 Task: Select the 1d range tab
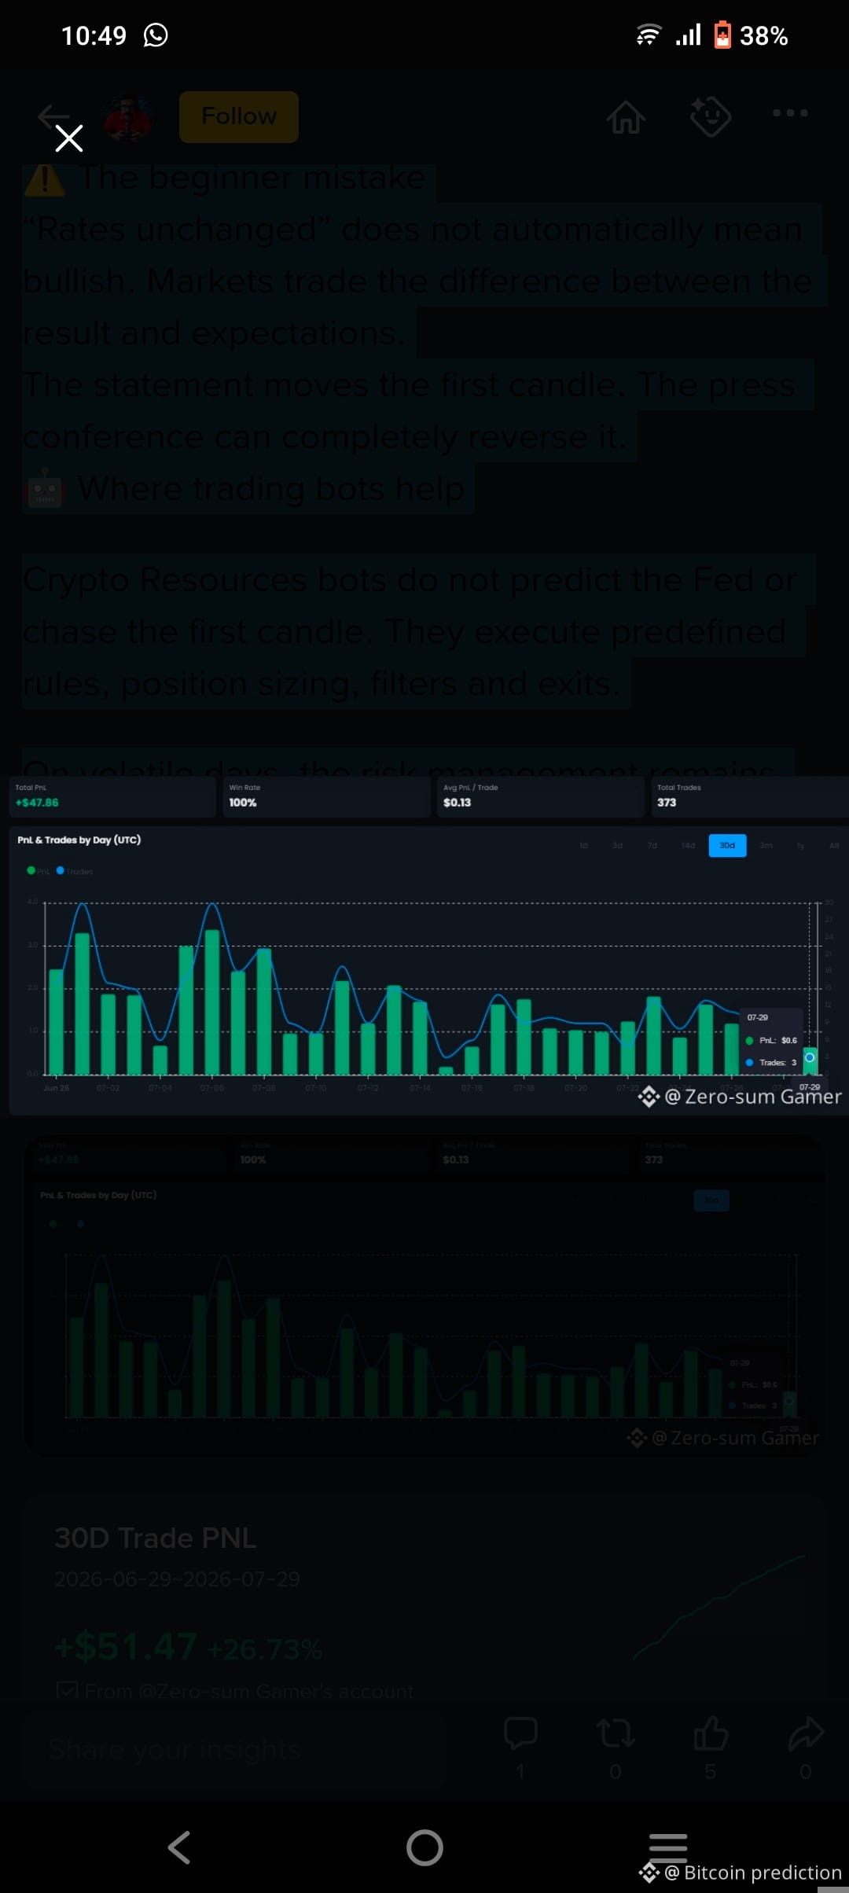tap(583, 845)
